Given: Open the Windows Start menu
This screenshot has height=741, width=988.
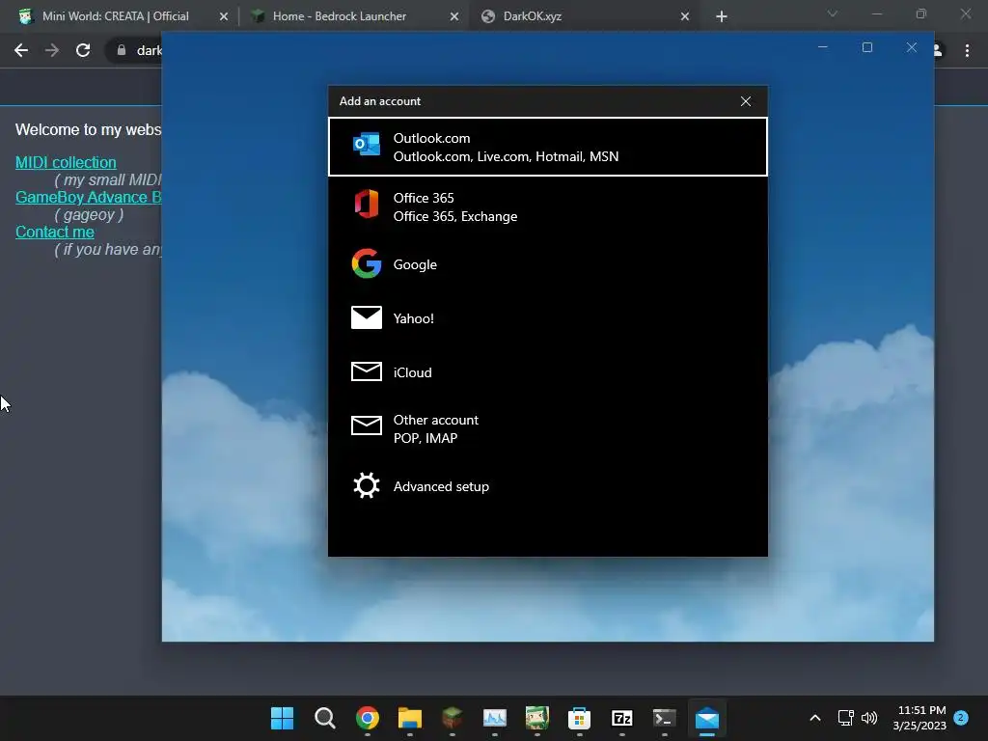Looking at the screenshot, I should pyautogui.click(x=283, y=718).
